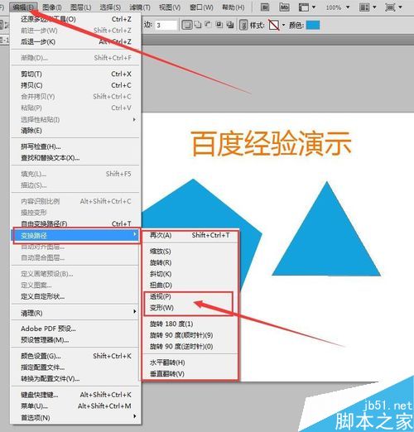Choose 还原 undo Ctrl+Z entry
The height and width of the screenshot is (432, 414).
point(76,19)
